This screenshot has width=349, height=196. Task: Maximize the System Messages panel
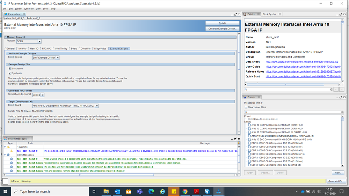239,139
